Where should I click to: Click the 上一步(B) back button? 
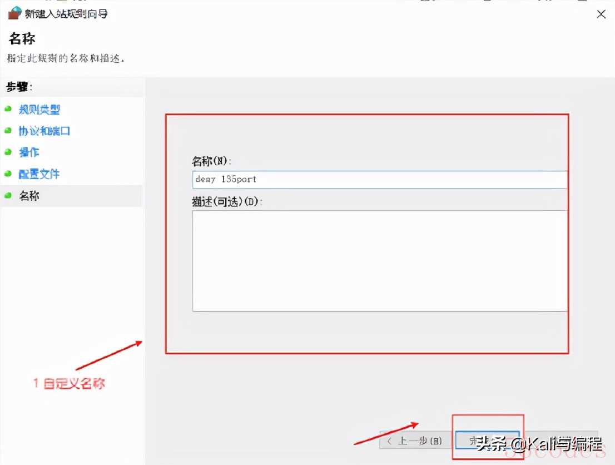tap(415, 441)
